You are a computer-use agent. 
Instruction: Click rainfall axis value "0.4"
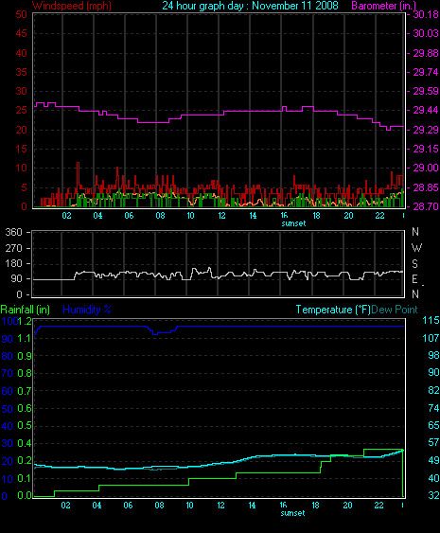coord(25,443)
